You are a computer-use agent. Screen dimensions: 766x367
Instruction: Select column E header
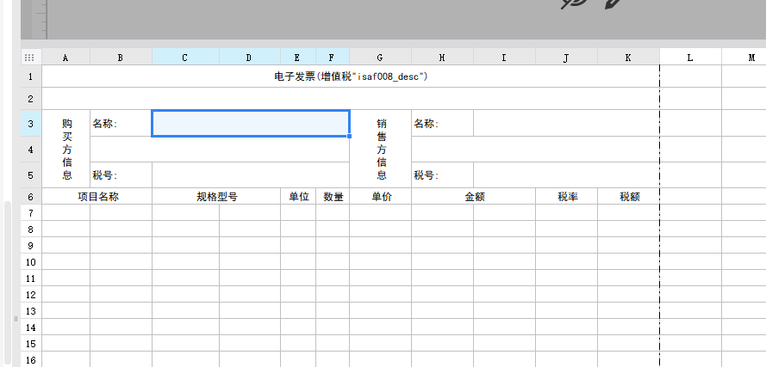(x=297, y=58)
